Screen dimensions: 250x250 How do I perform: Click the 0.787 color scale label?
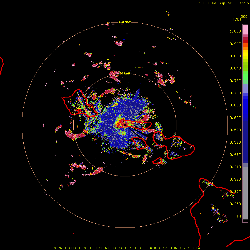(235, 81)
